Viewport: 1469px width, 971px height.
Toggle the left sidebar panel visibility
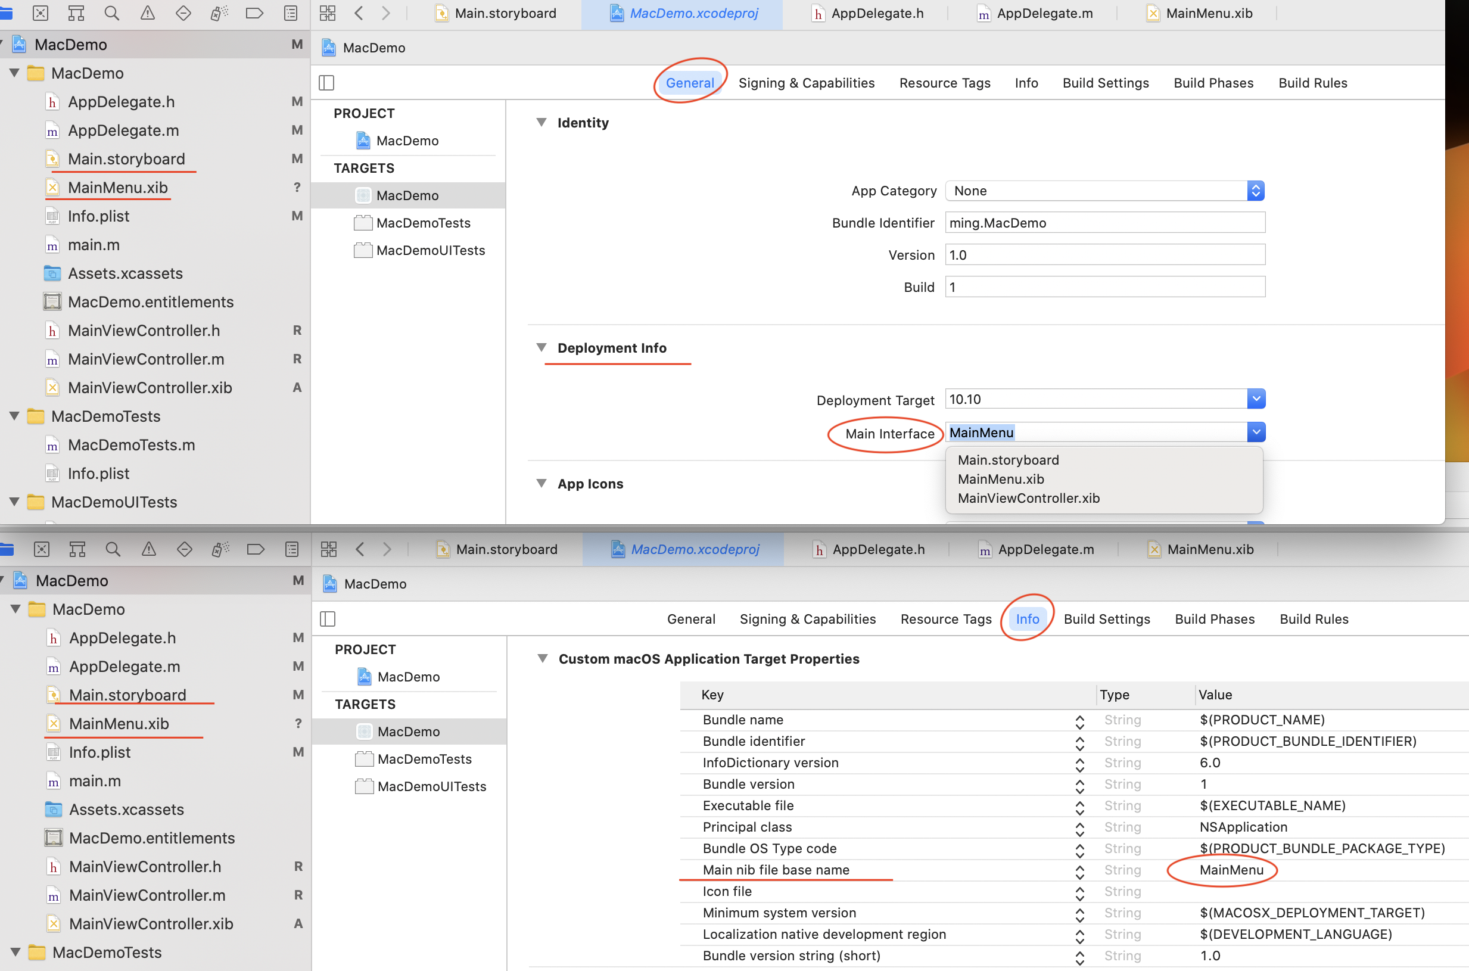[x=326, y=82]
